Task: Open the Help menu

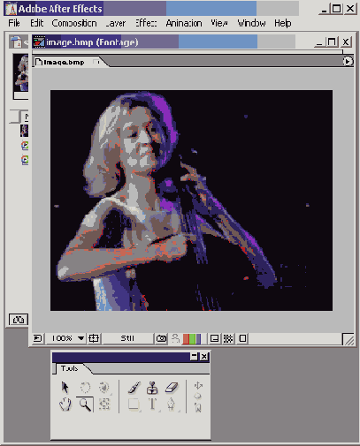Action: 283,23
